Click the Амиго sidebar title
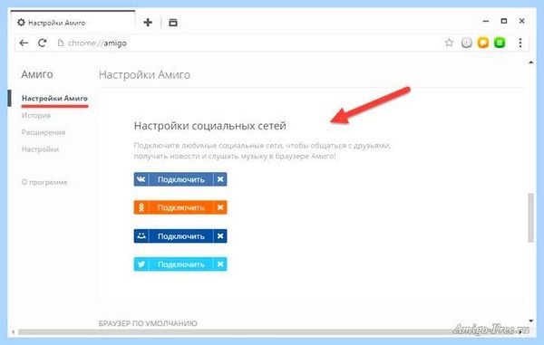The image size is (544, 345). click(37, 74)
